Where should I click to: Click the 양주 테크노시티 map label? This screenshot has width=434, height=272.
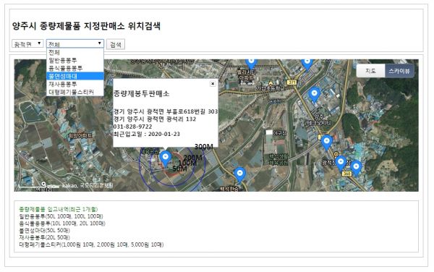pos(318,119)
